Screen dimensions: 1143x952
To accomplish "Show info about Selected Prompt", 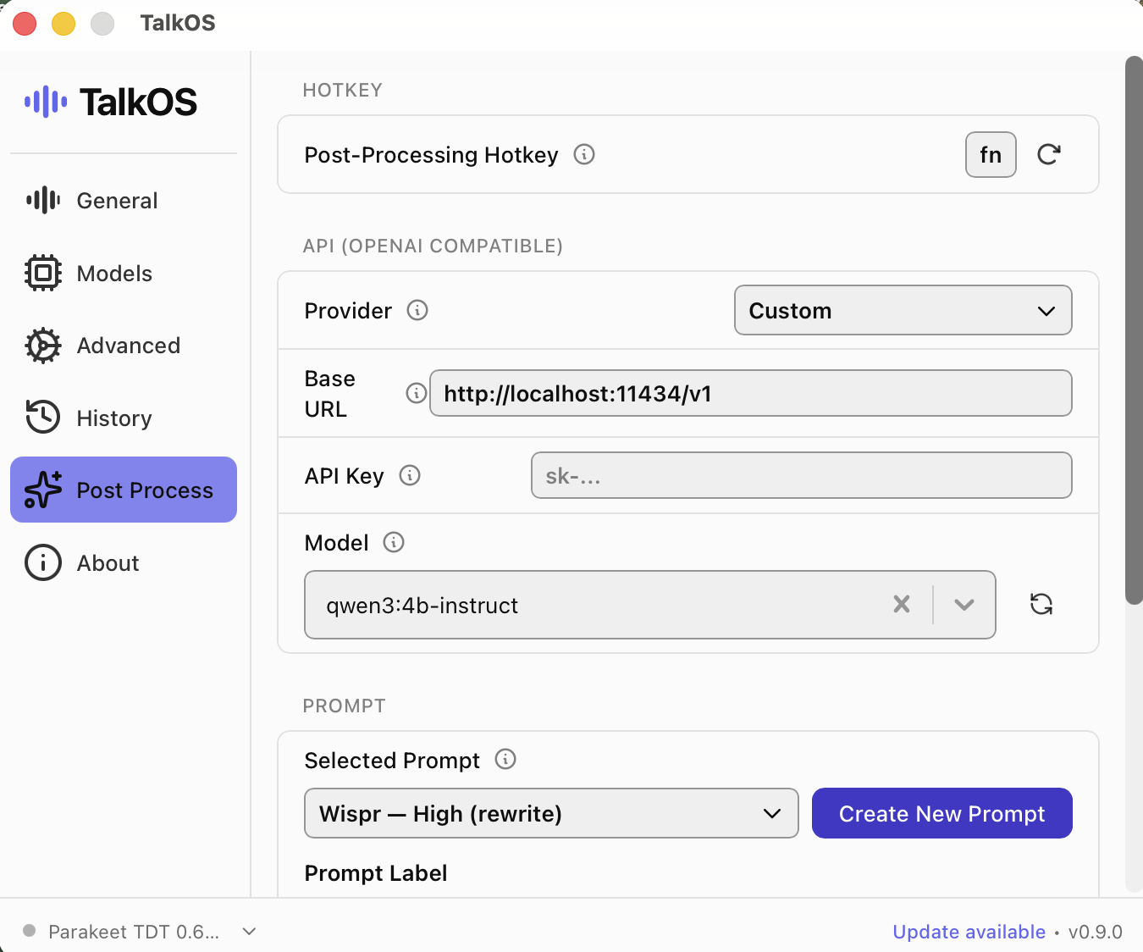I will (x=505, y=759).
